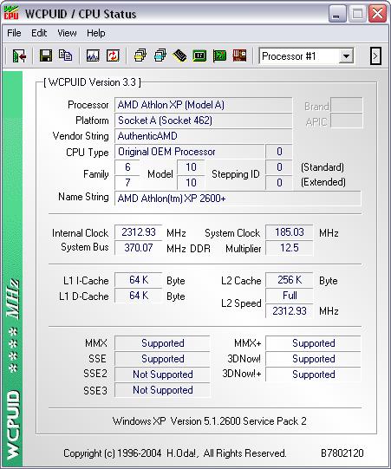Open the red motherboard info icon
This screenshot has height=469, width=391.
point(239,55)
